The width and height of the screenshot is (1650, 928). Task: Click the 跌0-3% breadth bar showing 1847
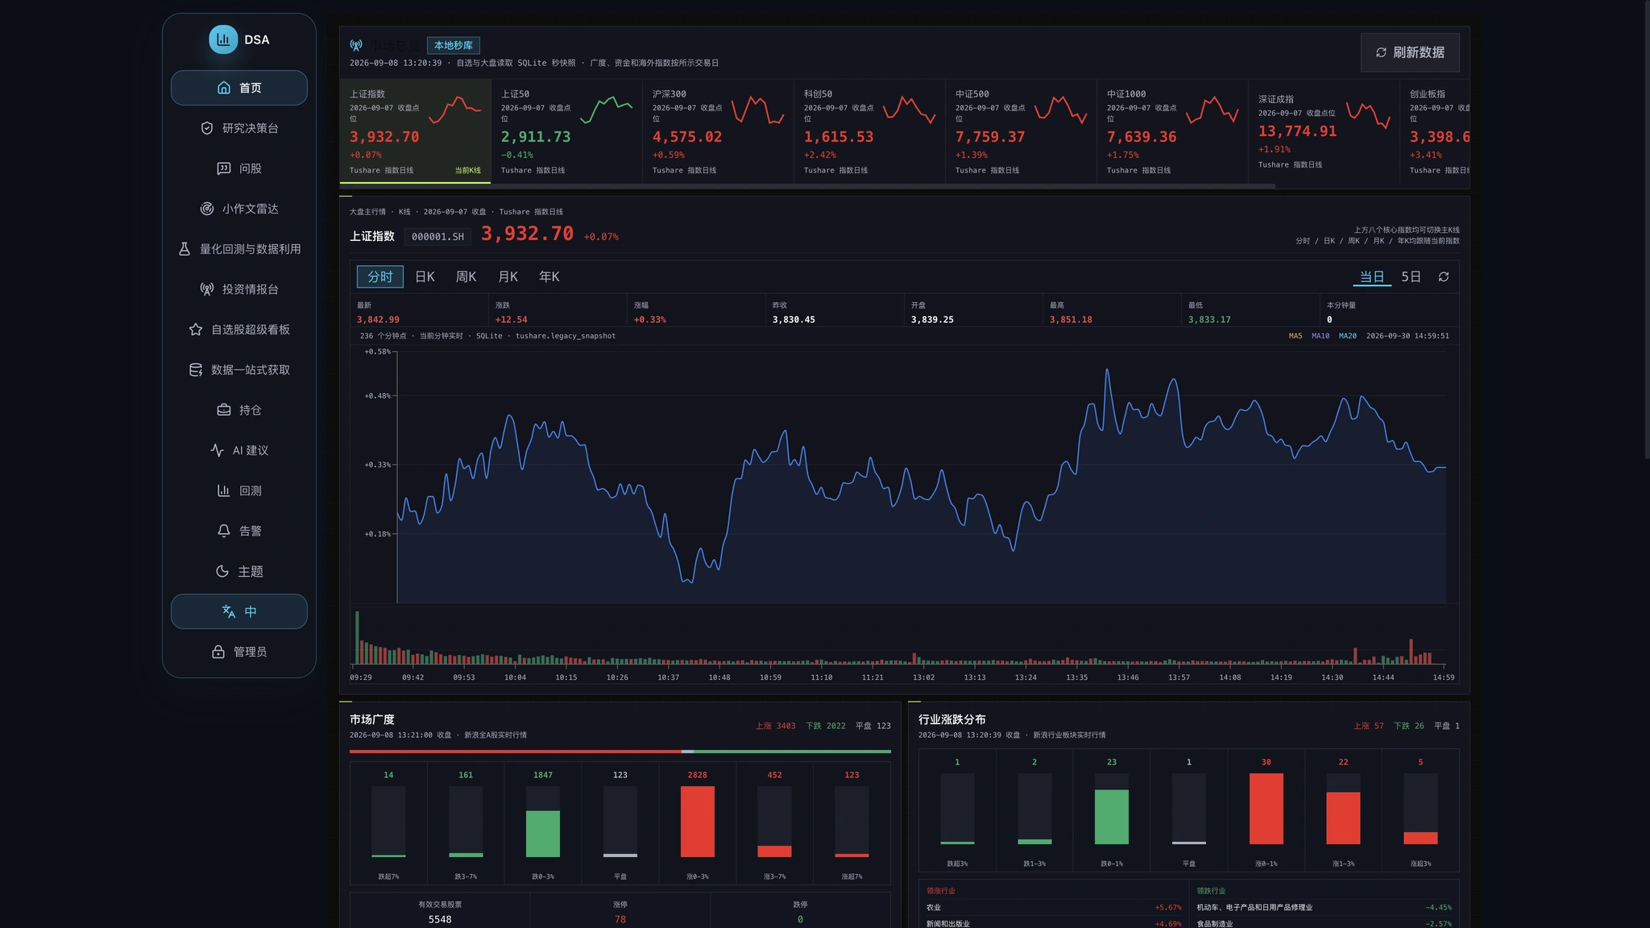[x=543, y=822]
